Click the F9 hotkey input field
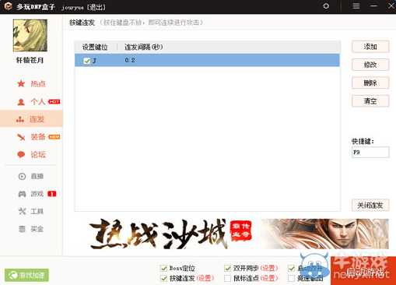 click(x=370, y=153)
